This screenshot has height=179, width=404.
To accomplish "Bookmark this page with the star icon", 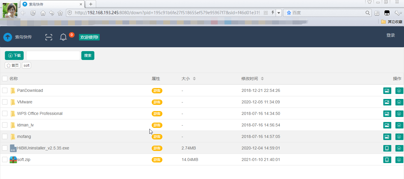I will click(x=60, y=13).
